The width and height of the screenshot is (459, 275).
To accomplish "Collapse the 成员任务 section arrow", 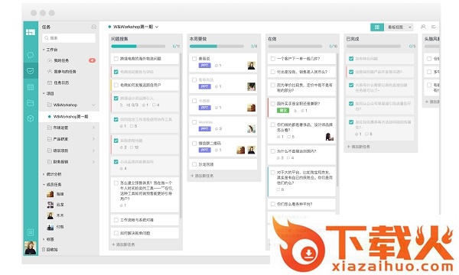I will [44, 185].
